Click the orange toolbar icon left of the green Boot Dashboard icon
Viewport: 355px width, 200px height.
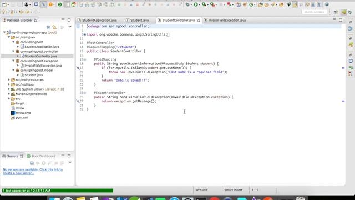[50, 4]
